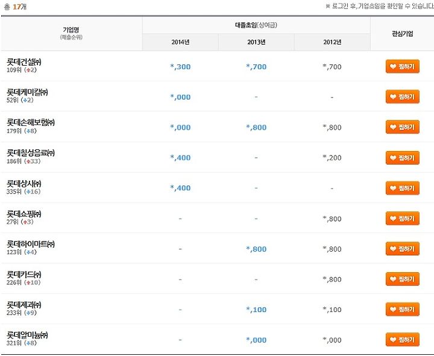
Task: Click the 관심기업 column header
Action: 403,34
